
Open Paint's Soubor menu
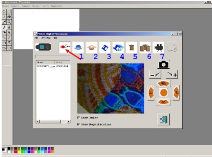(x=5, y=6)
